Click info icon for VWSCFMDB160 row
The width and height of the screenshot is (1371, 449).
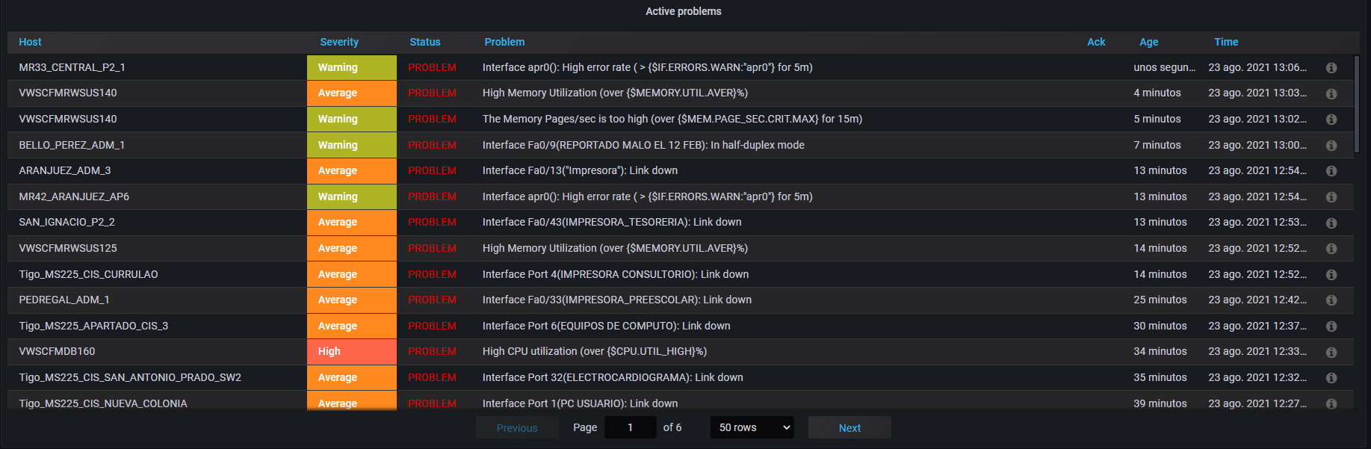coord(1331,352)
